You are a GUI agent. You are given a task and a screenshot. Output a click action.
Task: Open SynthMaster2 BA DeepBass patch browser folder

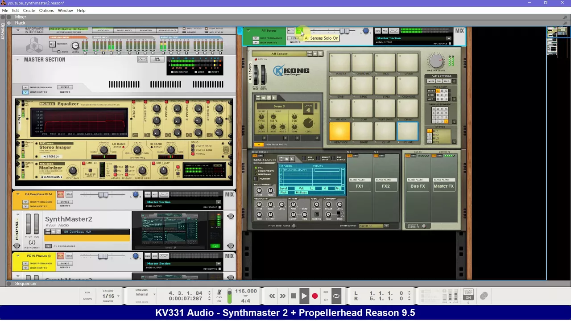pyautogui.click(x=53, y=232)
